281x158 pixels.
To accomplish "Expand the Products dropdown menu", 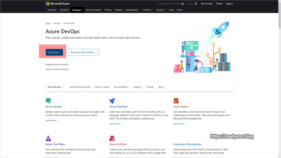I will pyautogui.click(x=77, y=10).
